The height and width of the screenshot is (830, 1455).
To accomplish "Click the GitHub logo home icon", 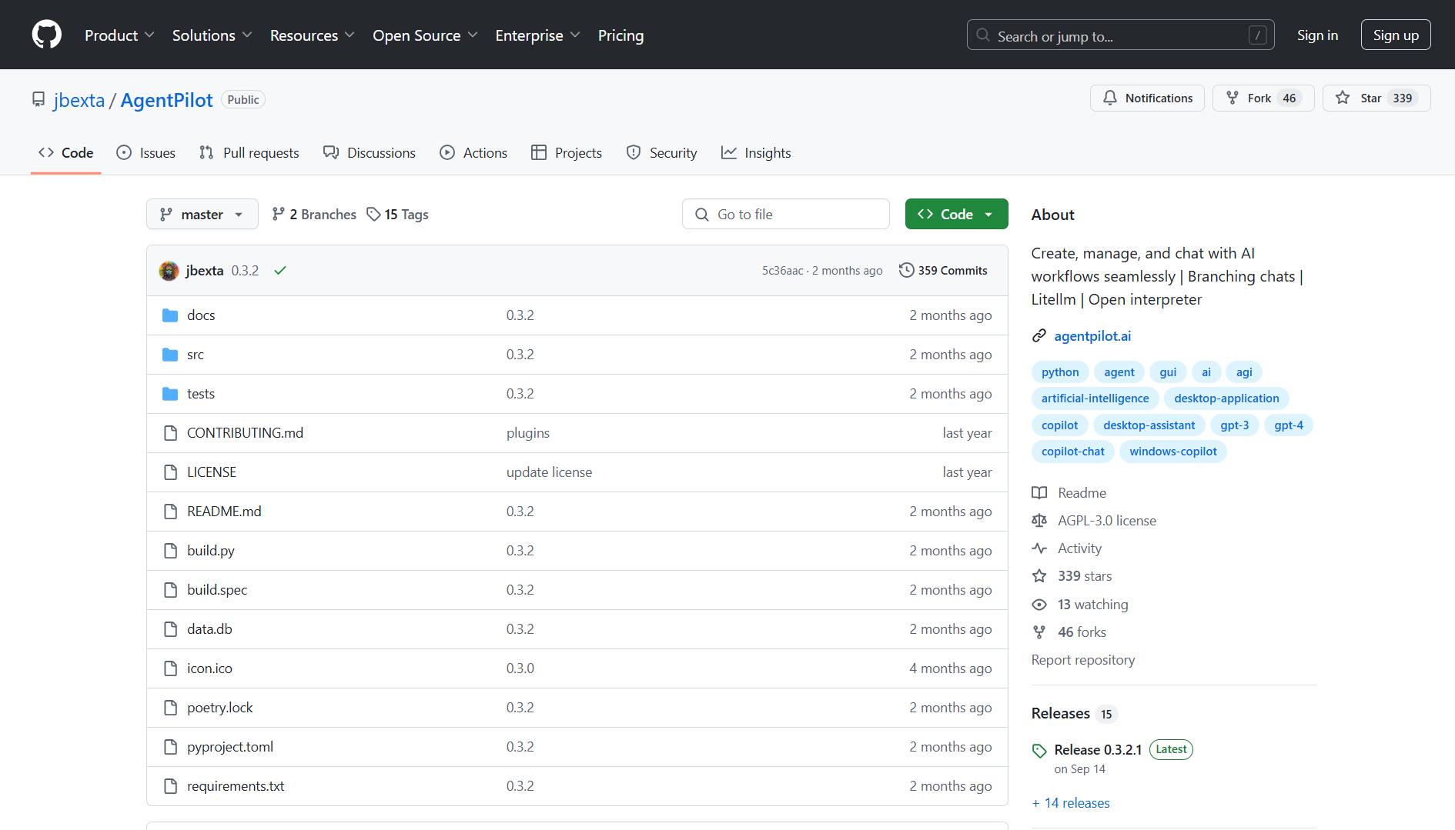I will [x=47, y=35].
